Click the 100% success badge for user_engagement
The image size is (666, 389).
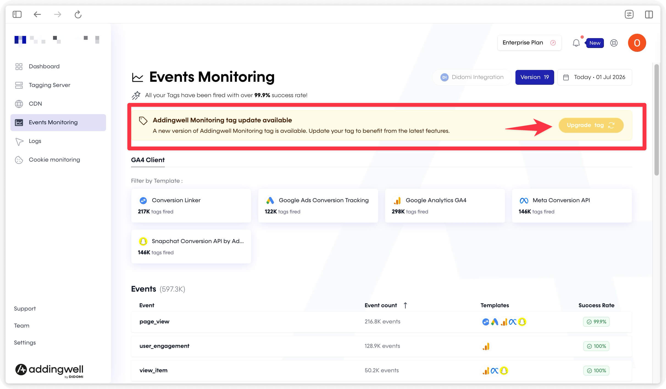coord(596,346)
